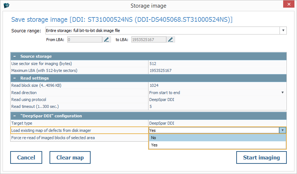Click the edit pencil icon beside to LBA
The image size is (297, 174).
tap(170, 40)
